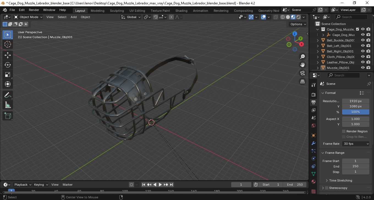Expand the Time Stretching subpanel

tap(327, 180)
